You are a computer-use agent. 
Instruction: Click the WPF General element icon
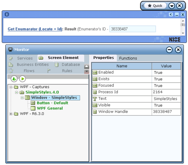click(33, 108)
